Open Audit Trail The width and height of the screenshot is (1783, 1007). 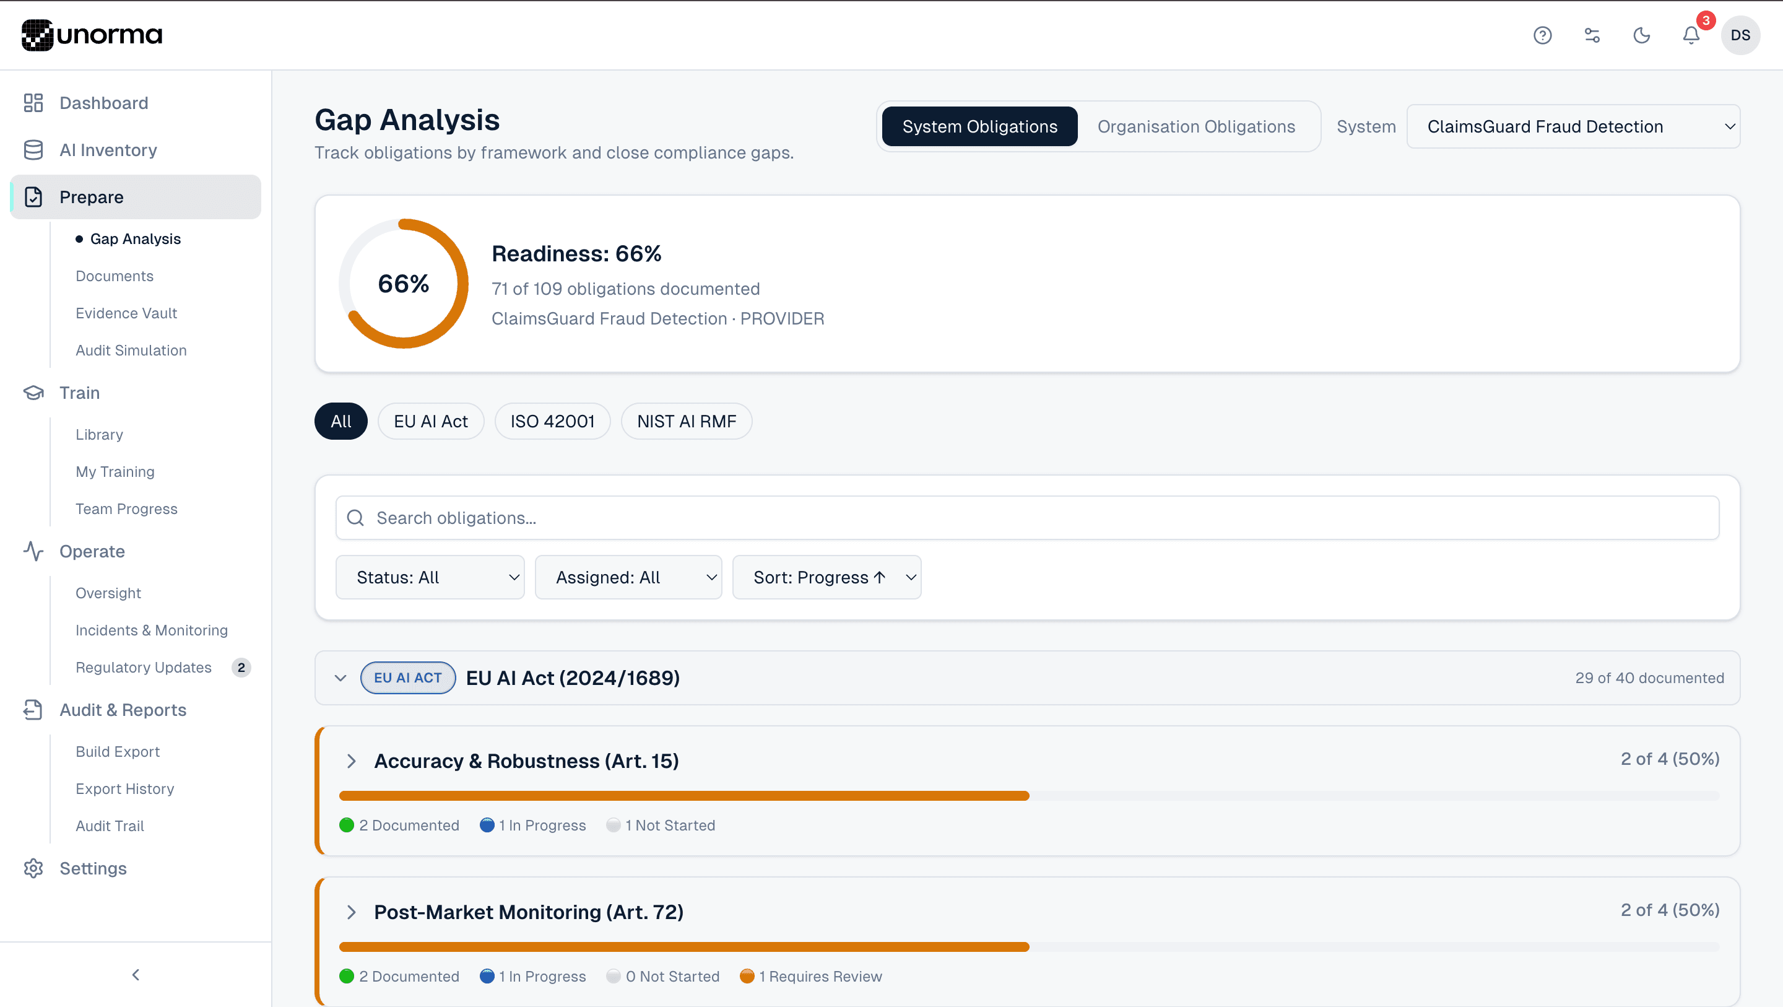[x=110, y=826]
